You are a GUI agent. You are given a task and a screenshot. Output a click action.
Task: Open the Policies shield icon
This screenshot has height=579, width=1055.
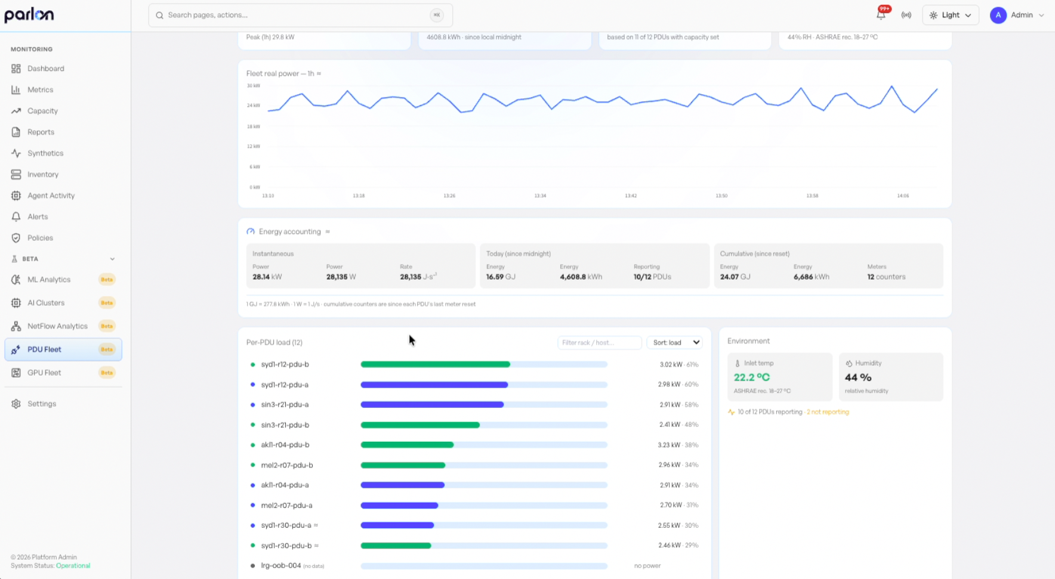pyautogui.click(x=16, y=238)
